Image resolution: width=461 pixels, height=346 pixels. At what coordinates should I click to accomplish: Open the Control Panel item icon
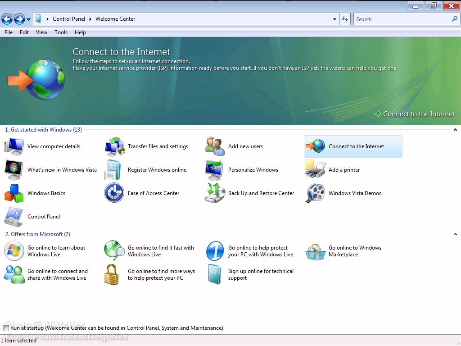[x=14, y=217]
